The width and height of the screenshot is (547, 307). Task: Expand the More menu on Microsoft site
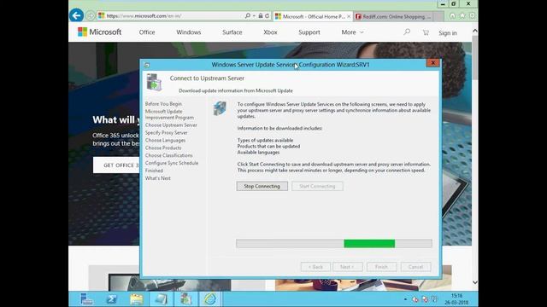[352, 32]
